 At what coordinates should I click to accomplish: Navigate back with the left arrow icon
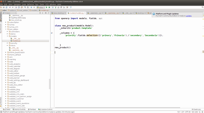coord(31,7)
